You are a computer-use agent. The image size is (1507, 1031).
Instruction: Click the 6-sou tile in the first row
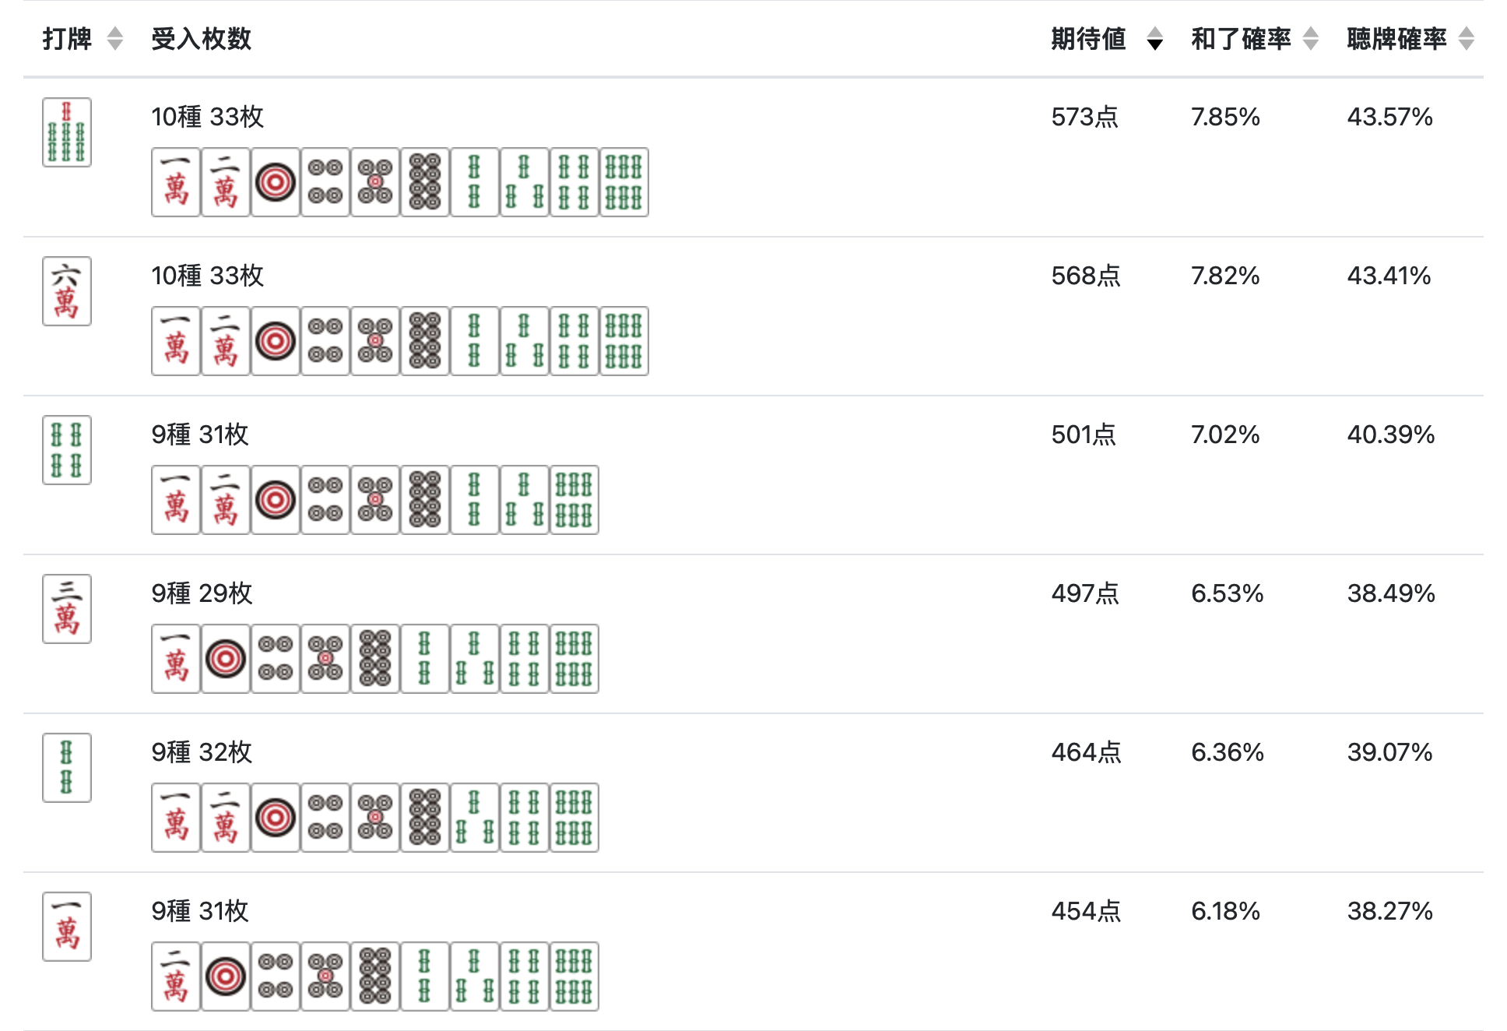[624, 182]
